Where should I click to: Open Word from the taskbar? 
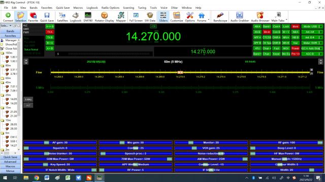tap(47, 177)
